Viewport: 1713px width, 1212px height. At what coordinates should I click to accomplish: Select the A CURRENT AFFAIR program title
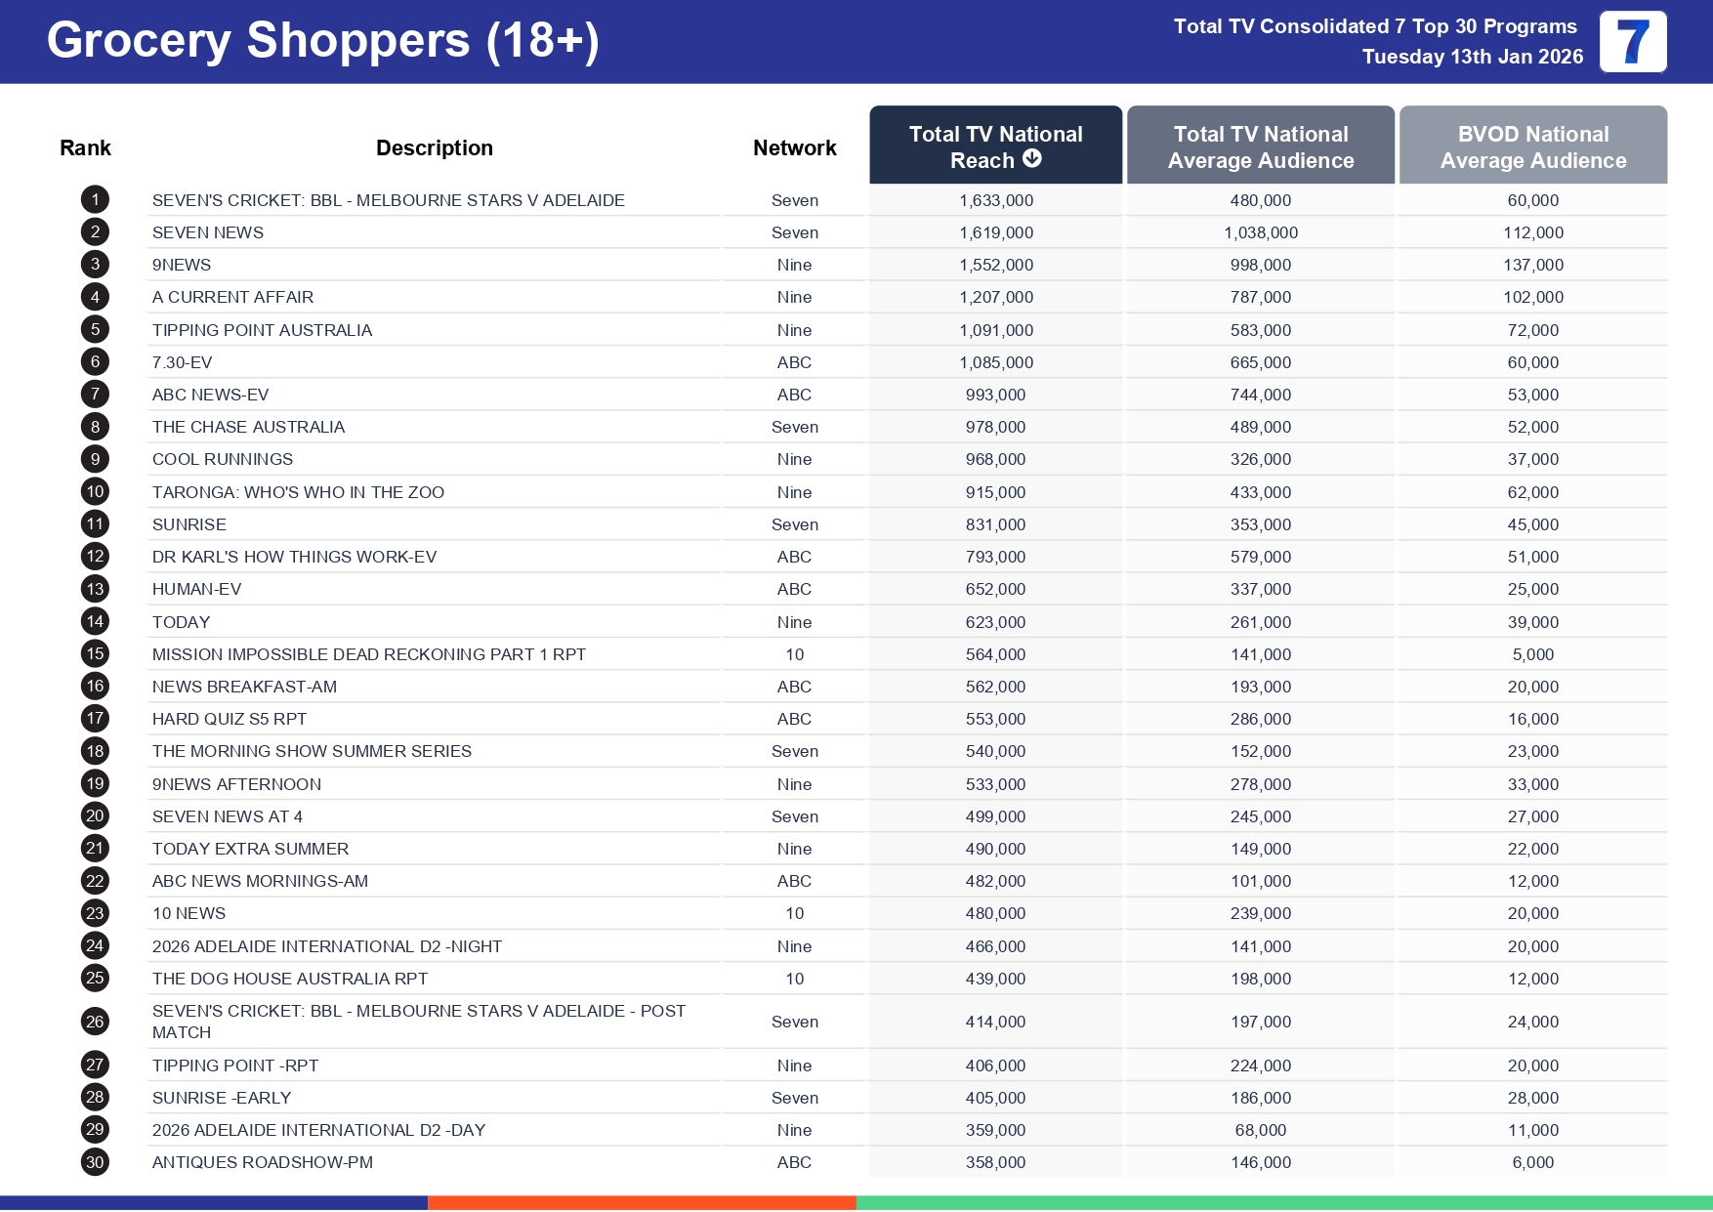232,297
